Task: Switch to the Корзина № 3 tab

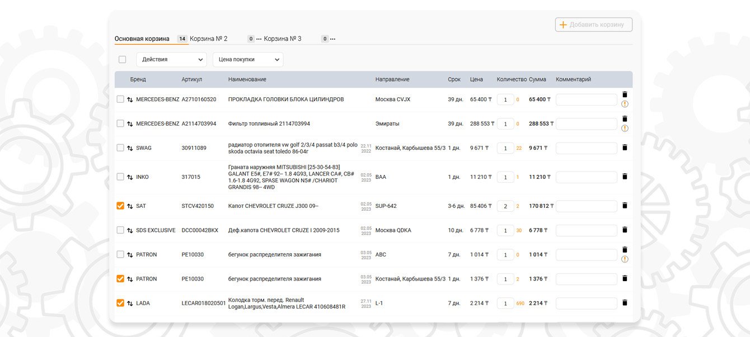Action: tap(283, 39)
